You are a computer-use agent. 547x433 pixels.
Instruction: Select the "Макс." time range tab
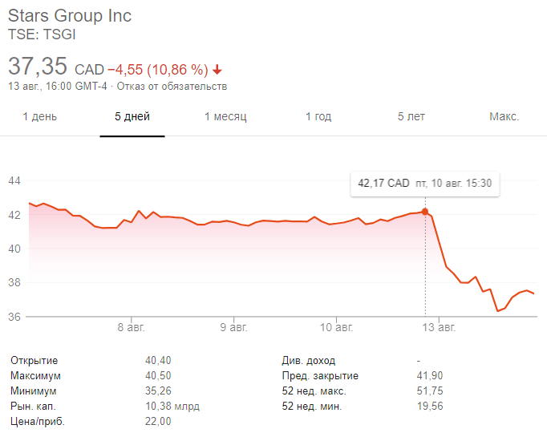(504, 117)
